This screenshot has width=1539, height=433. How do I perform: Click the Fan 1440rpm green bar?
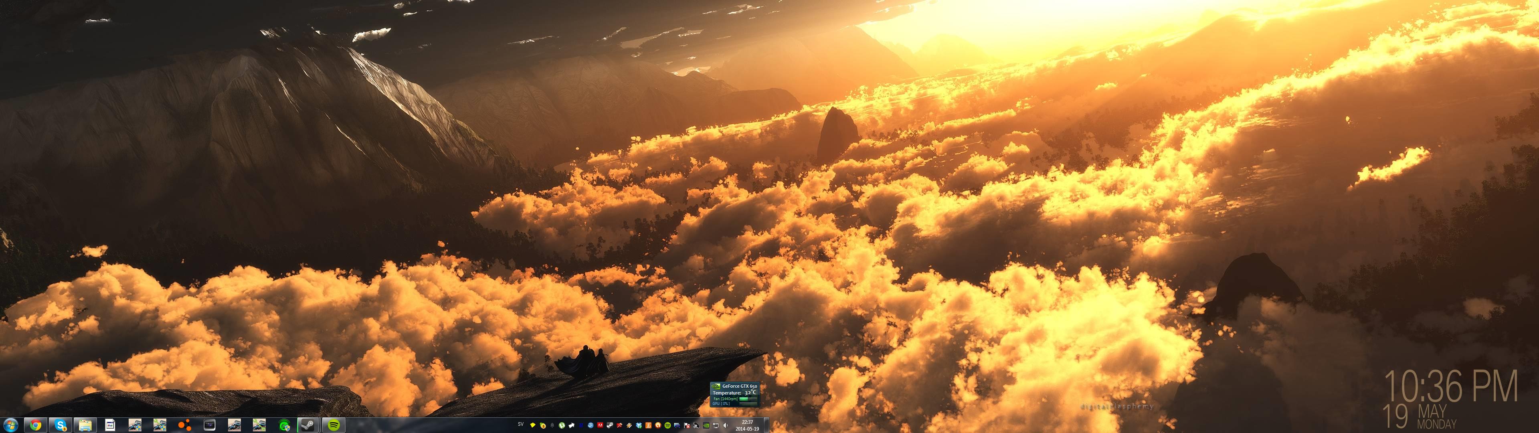[x=748, y=399]
